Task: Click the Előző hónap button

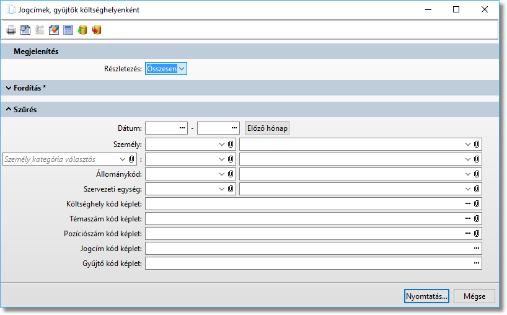Action: click(267, 128)
